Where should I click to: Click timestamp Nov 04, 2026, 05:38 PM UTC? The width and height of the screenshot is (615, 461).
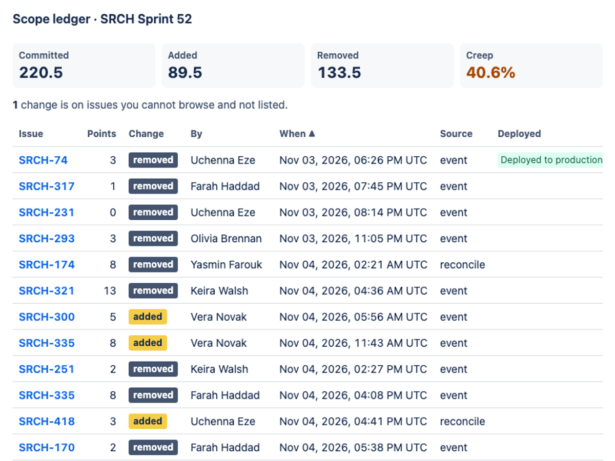(353, 448)
